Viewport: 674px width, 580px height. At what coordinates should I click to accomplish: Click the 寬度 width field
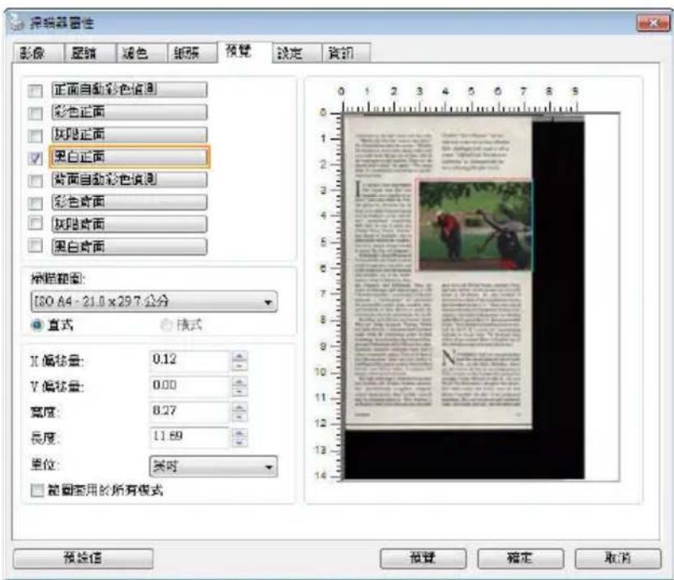(190, 411)
